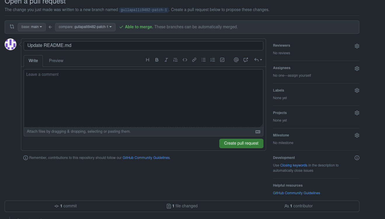This screenshot has width=385, height=219.
Task: Open the compare: gullapalli9482-patch-1 dropdown
Action: click(85, 27)
